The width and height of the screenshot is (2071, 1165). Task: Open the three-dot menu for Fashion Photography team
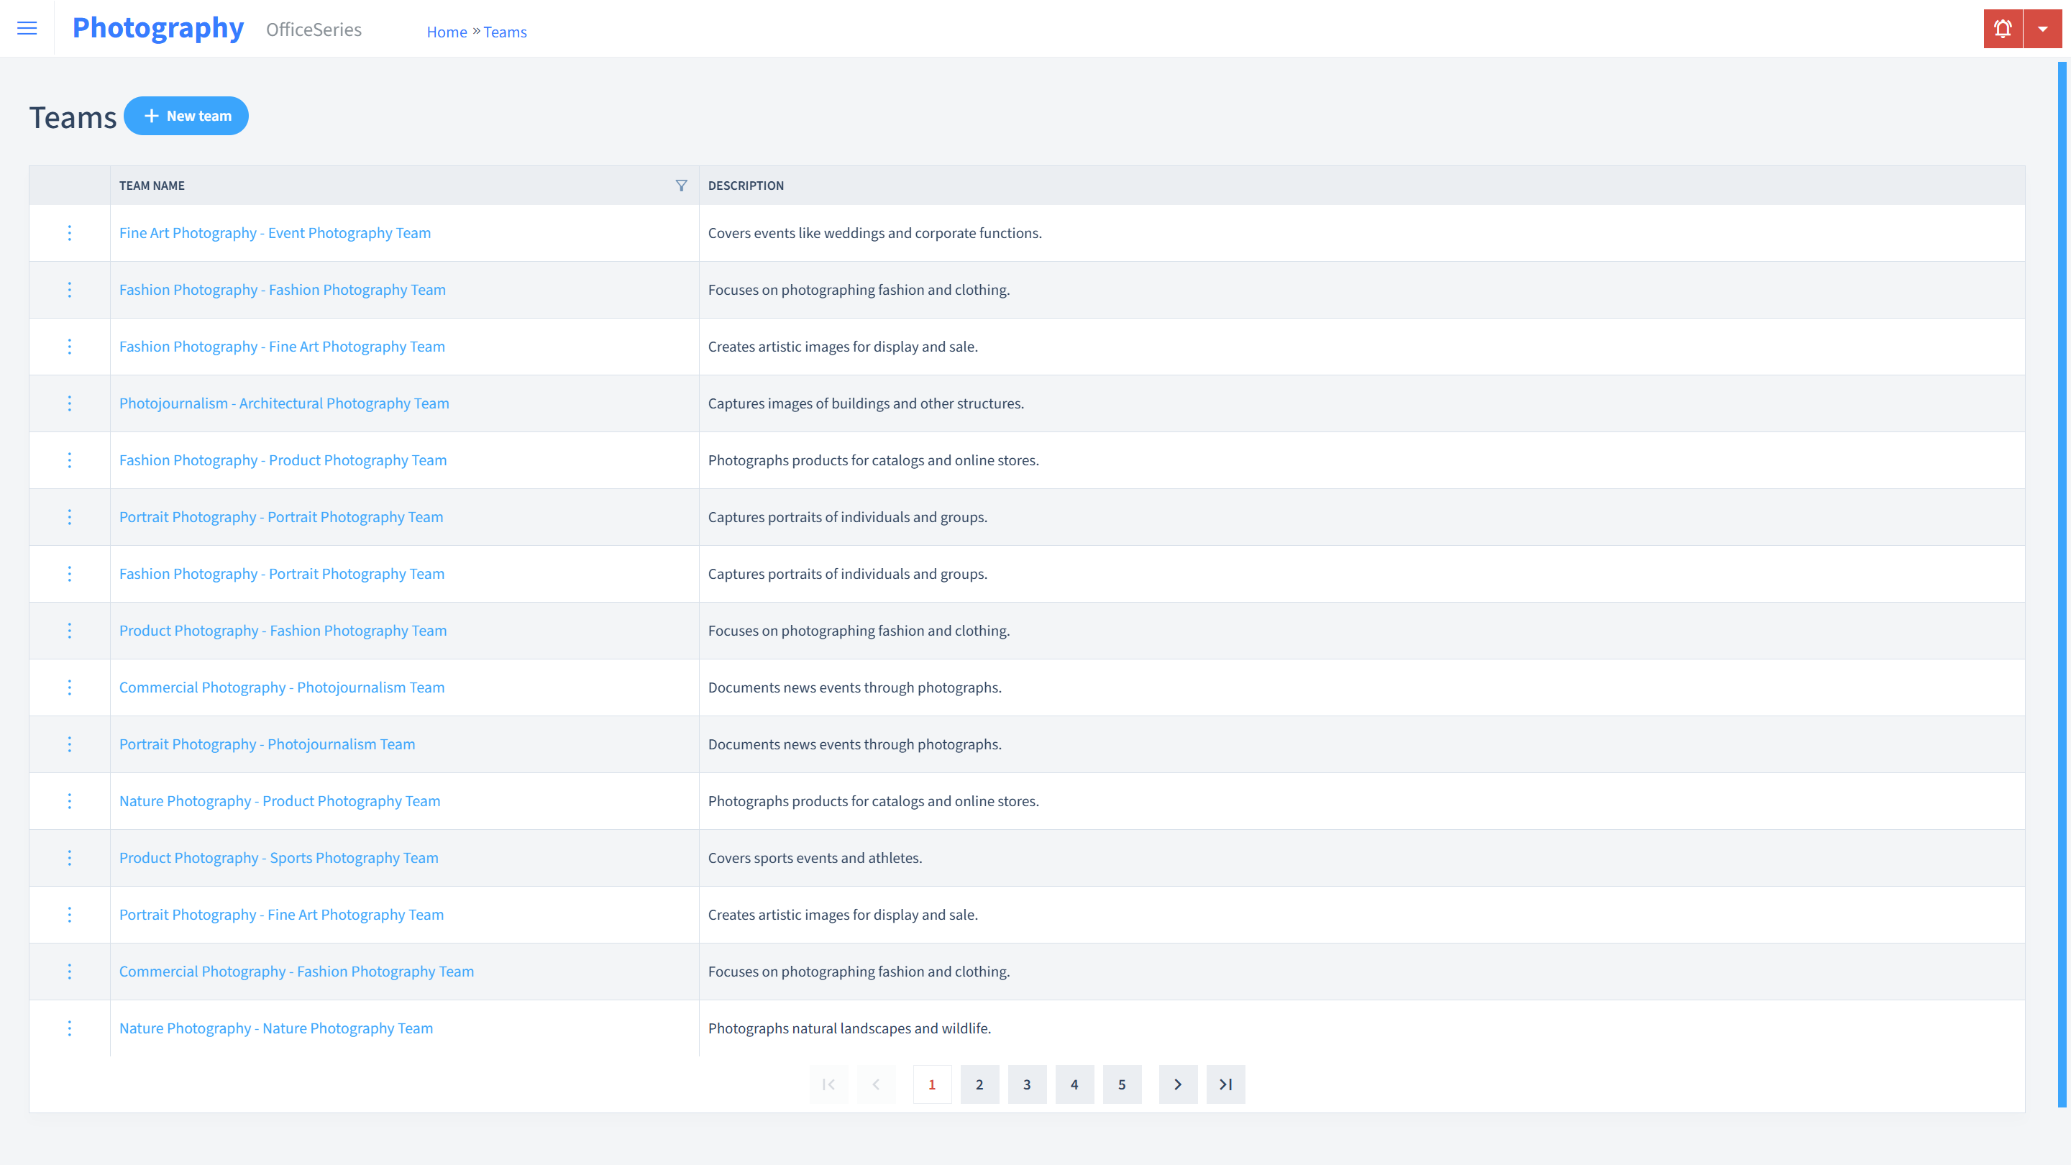coord(70,289)
